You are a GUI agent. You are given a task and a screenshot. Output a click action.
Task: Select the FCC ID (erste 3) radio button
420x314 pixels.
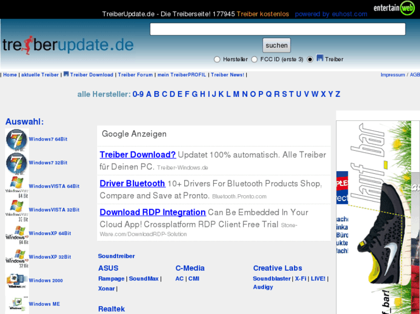(x=254, y=59)
